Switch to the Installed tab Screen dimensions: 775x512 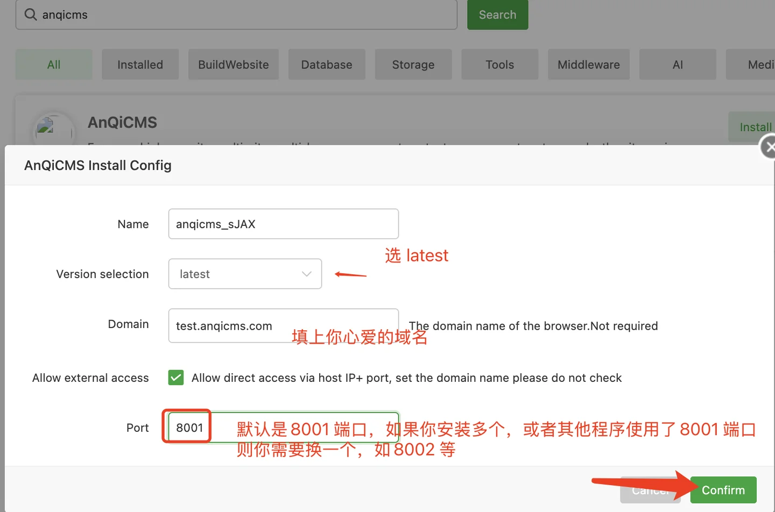[140, 65]
